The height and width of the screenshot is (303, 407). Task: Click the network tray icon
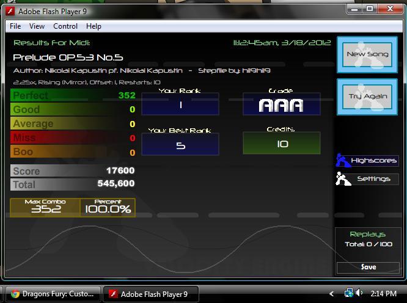pyautogui.click(x=349, y=293)
